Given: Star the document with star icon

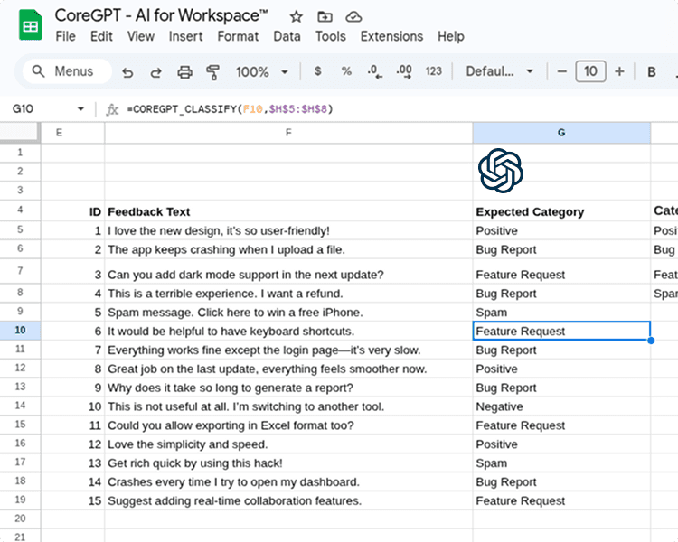Looking at the screenshot, I should (x=296, y=16).
